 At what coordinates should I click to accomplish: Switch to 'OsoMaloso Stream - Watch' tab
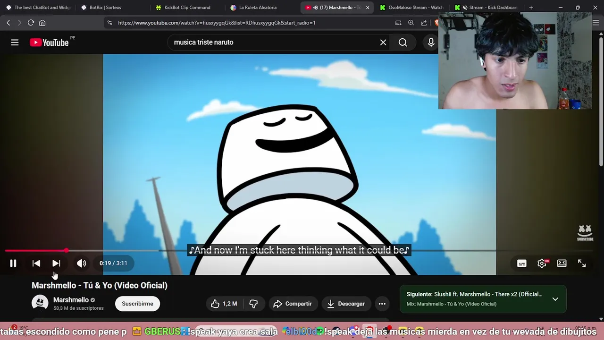click(411, 8)
